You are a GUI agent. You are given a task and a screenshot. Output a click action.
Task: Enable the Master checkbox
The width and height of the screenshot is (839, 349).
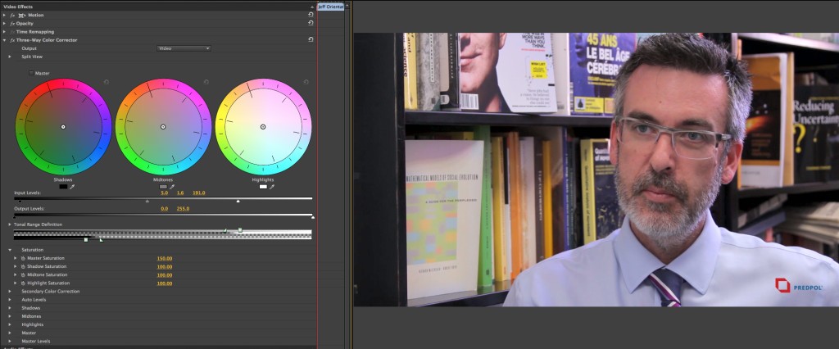point(31,73)
